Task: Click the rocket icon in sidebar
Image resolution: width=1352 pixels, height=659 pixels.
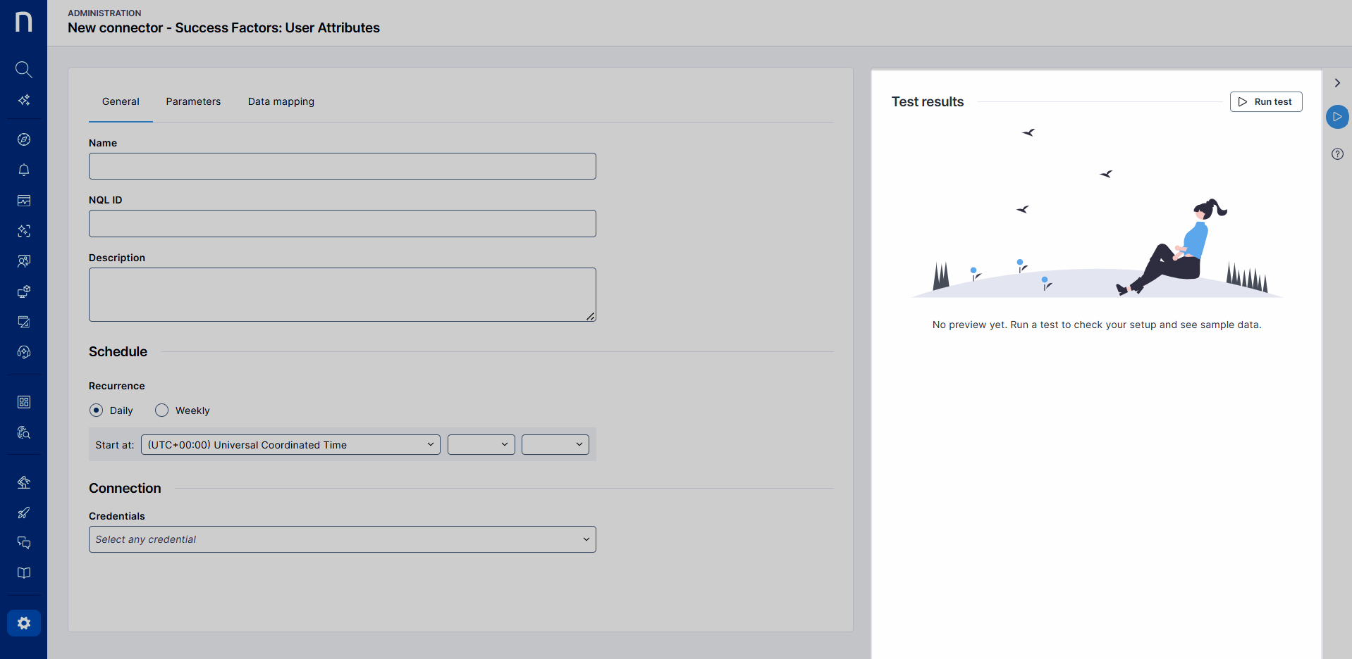Action: [x=23, y=513]
